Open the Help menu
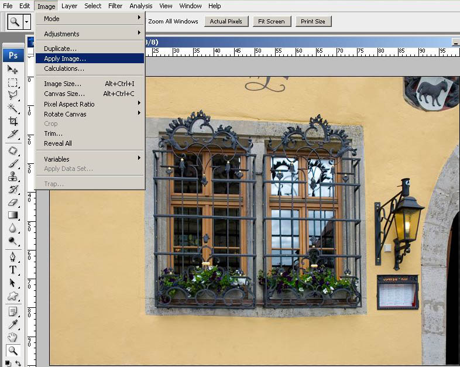Viewport: 460px width, 367px height. 214,6
